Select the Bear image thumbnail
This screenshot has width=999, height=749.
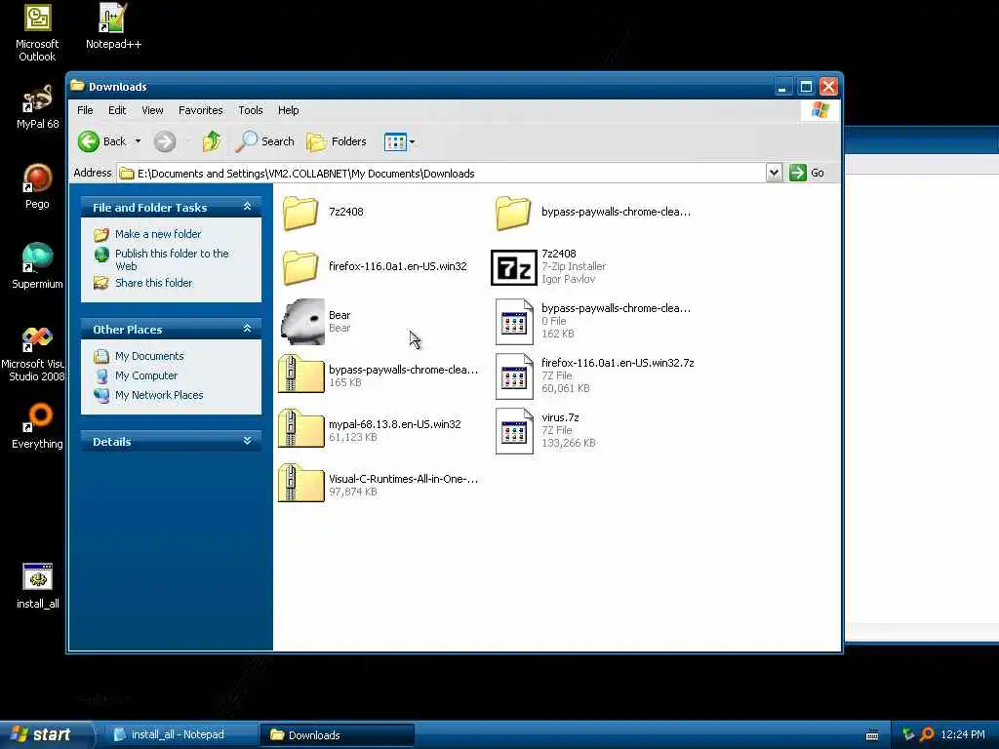click(x=302, y=322)
